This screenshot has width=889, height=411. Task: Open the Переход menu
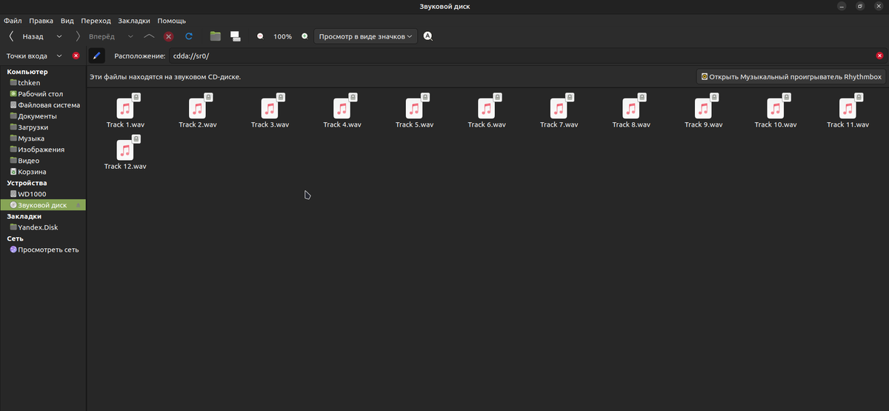96,21
